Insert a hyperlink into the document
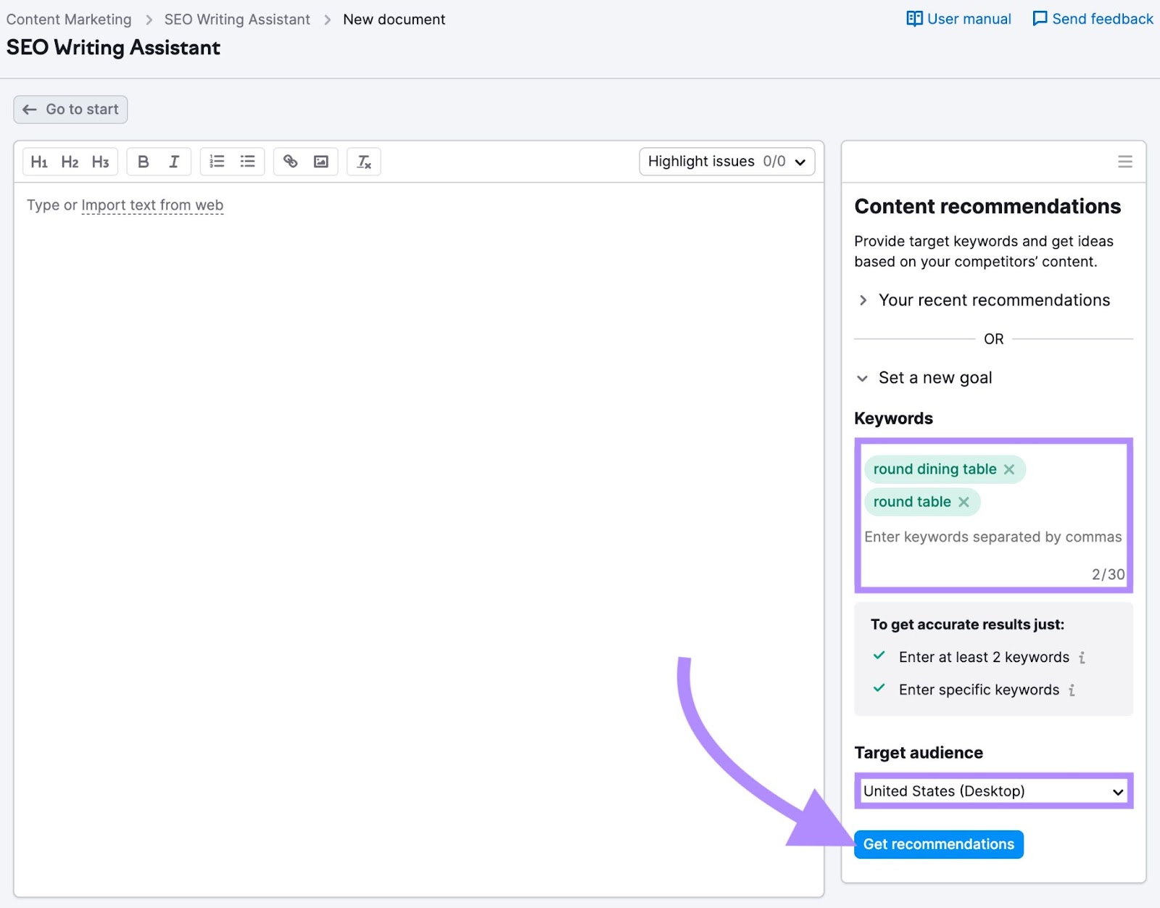This screenshot has width=1160, height=908. pyautogui.click(x=290, y=161)
